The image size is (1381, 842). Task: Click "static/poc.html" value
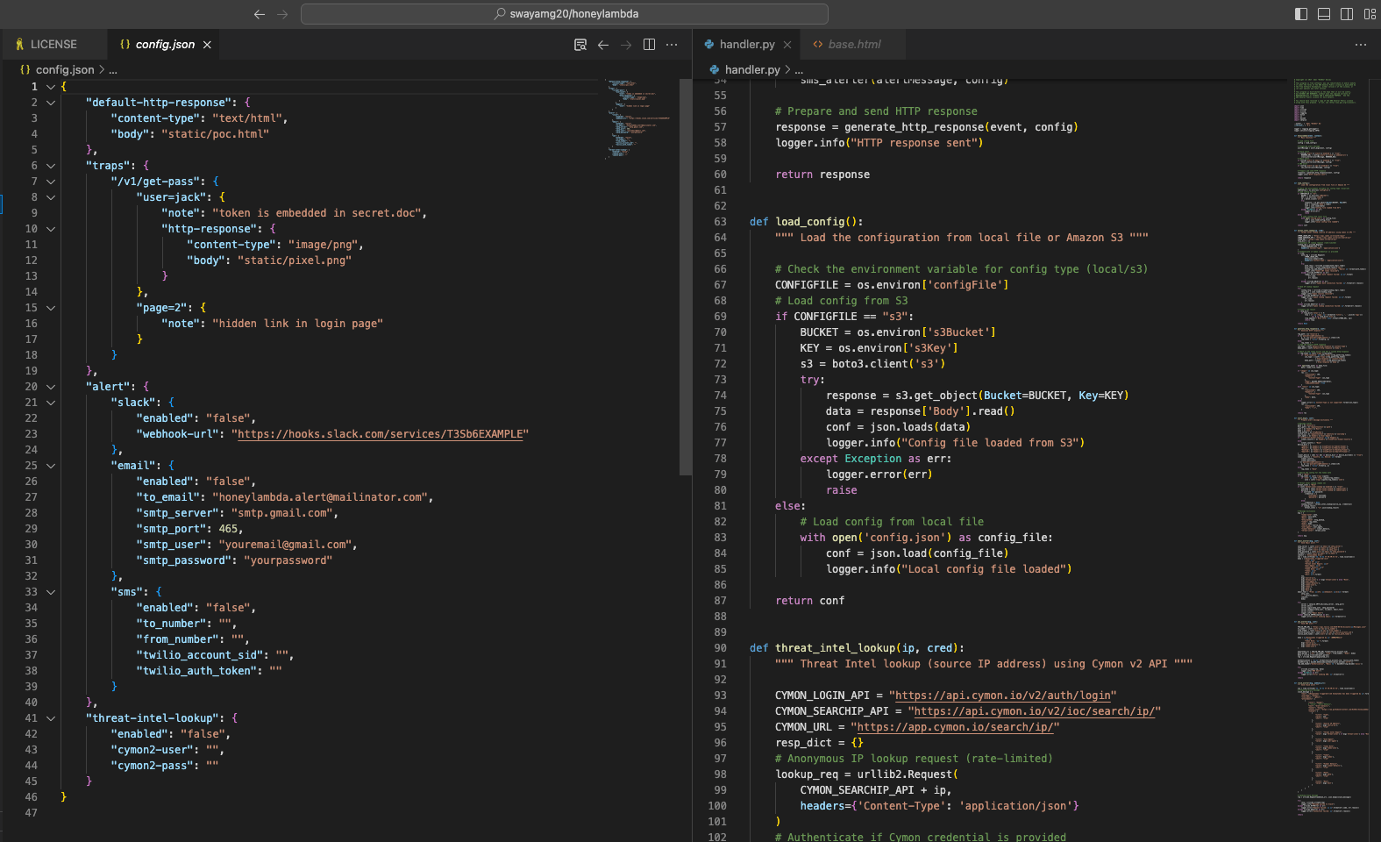click(x=215, y=134)
